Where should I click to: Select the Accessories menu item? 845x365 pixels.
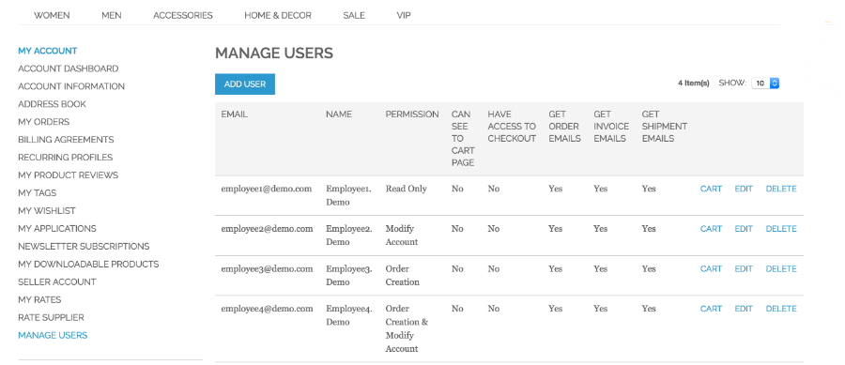point(183,16)
